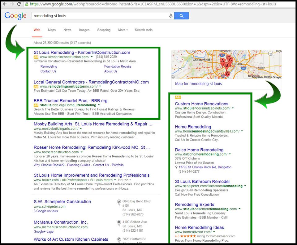The image size is (297, 245).
Task: Click the 3 Google reviews link
Action: (46, 211)
